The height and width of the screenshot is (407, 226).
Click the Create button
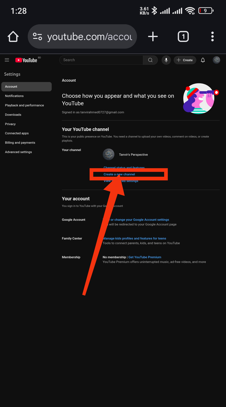[185, 60]
